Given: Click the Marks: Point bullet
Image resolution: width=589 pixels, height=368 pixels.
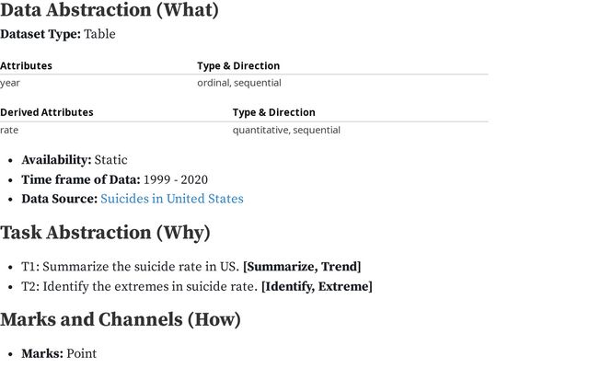Looking at the screenshot, I should [59, 353].
